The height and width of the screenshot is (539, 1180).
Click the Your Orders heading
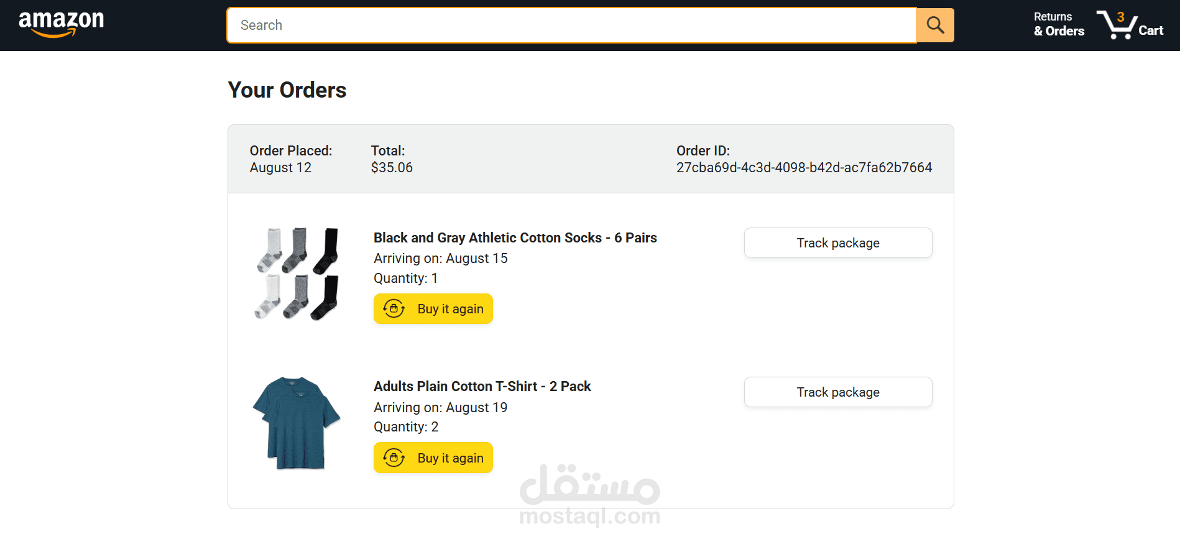pyautogui.click(x=287, y=90)
